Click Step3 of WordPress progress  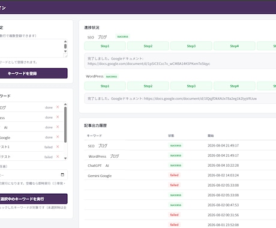point(191,86)
